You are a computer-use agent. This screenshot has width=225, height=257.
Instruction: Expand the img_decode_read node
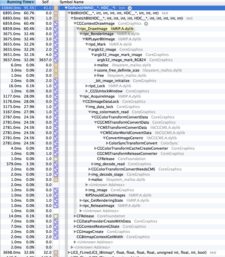click(92, 164)
